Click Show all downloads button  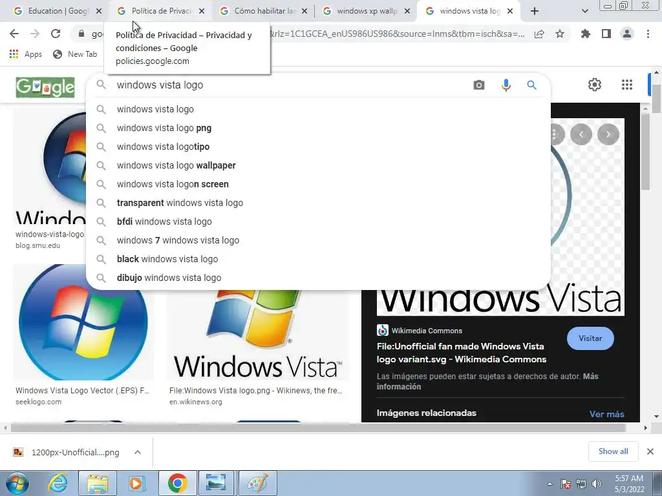click(x=614, y=451)
